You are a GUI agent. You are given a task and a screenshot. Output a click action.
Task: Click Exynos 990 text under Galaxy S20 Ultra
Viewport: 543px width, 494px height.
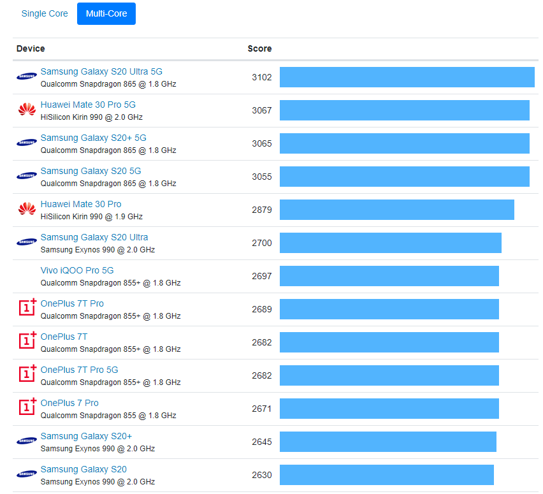(98, 250)
